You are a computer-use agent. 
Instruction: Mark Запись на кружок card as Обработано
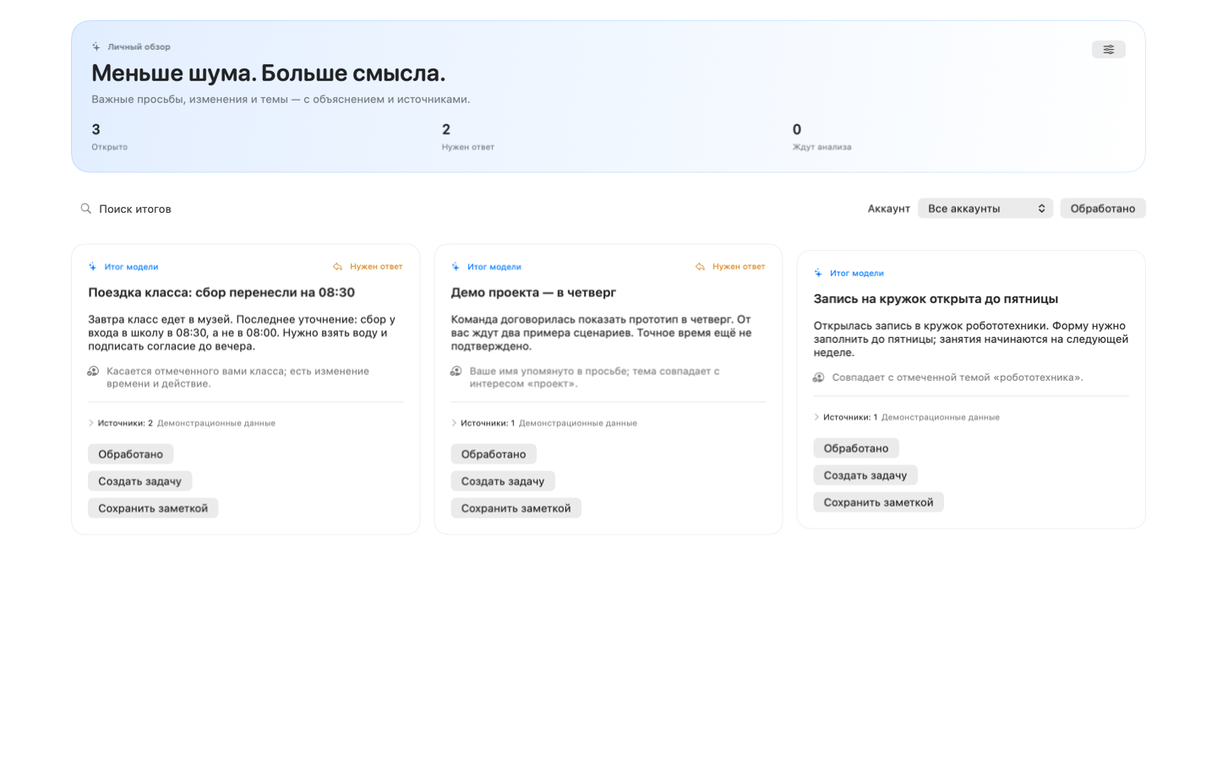pos(856,448)
